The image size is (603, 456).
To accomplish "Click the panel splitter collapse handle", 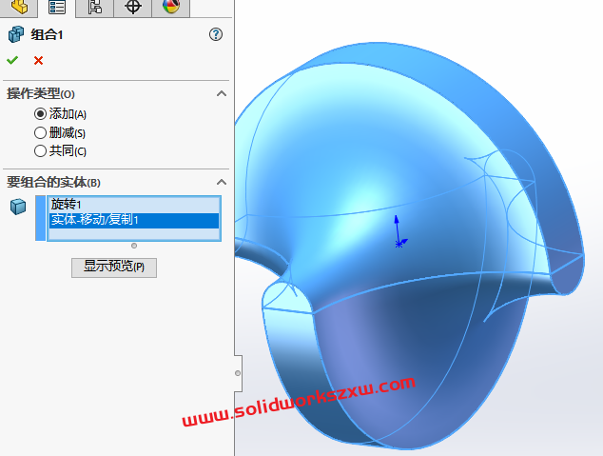I will pyautogui.click(x=238, y=373).
